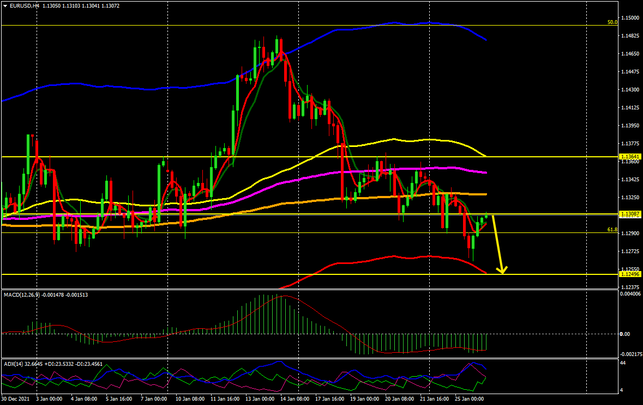Screen dimensions: 643x405
Task: Select the ADX(14) indicator label
Action: pos(13,363)
